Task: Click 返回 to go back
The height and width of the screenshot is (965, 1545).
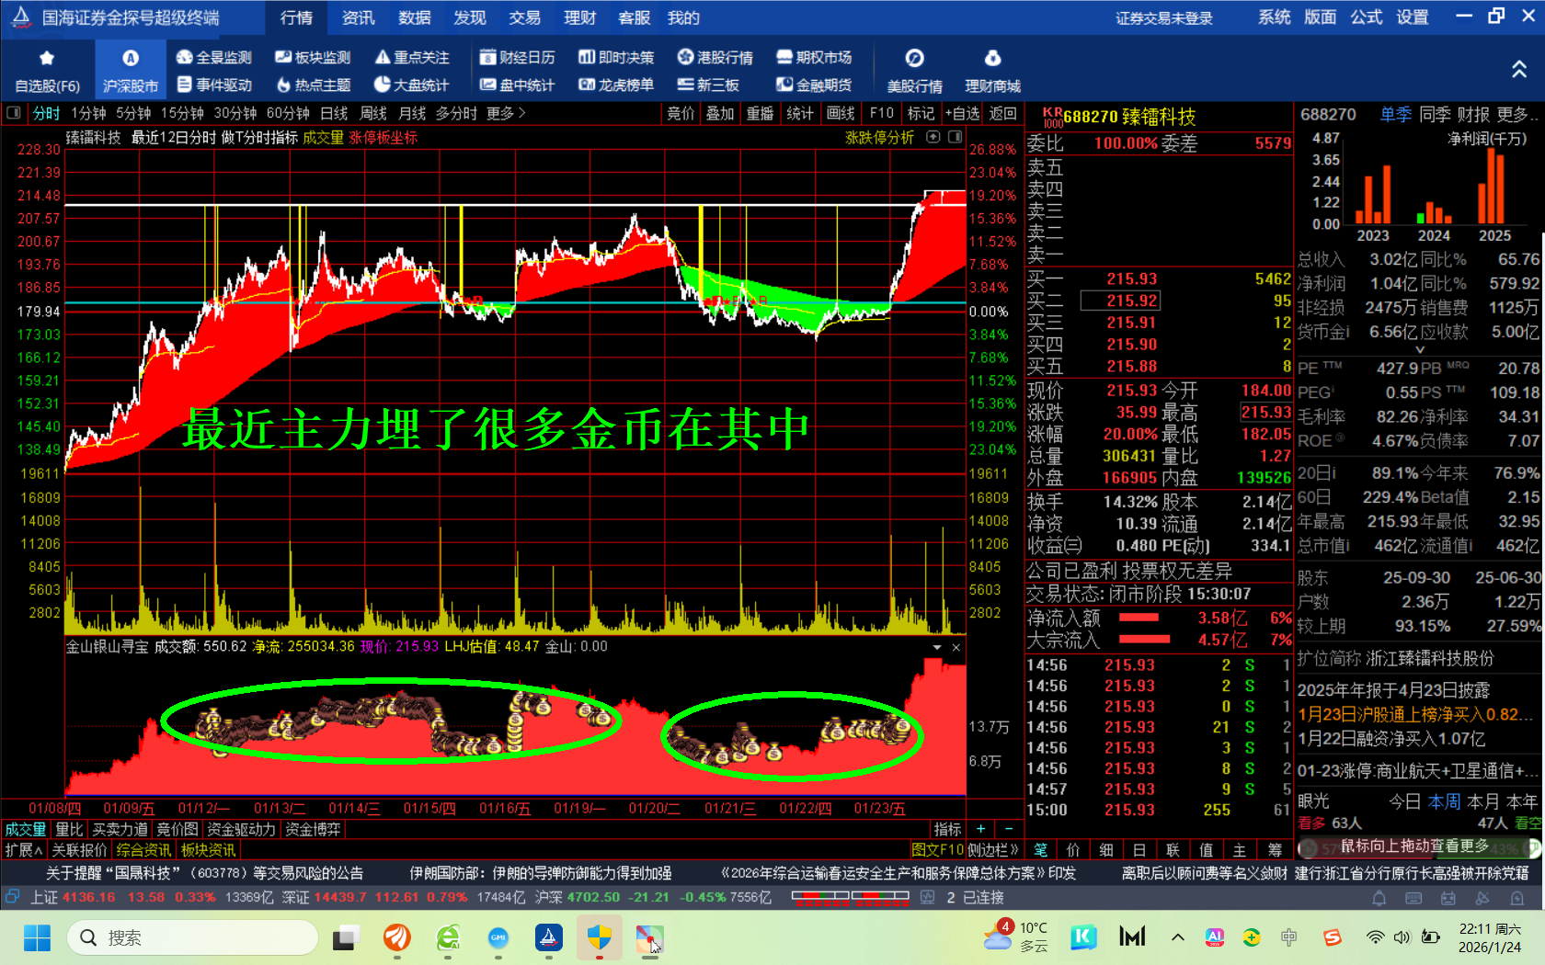Action: click(x=1002, y=113)
